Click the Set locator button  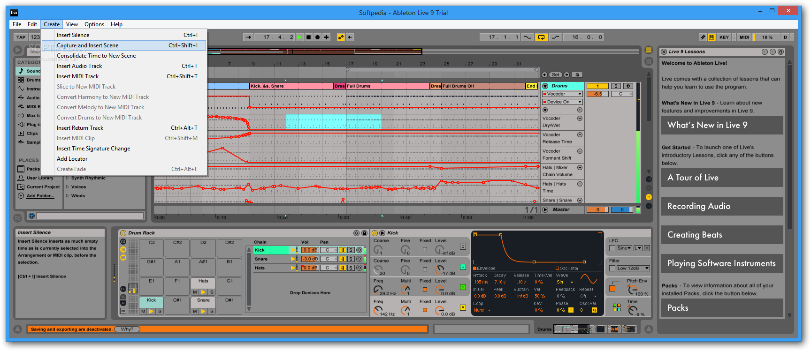pyautogui.click(x=556, y=75)
